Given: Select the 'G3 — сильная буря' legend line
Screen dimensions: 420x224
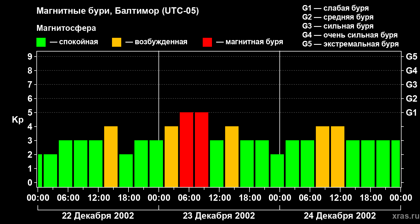Looking at the screenshot, I should (x=338, y=26).
